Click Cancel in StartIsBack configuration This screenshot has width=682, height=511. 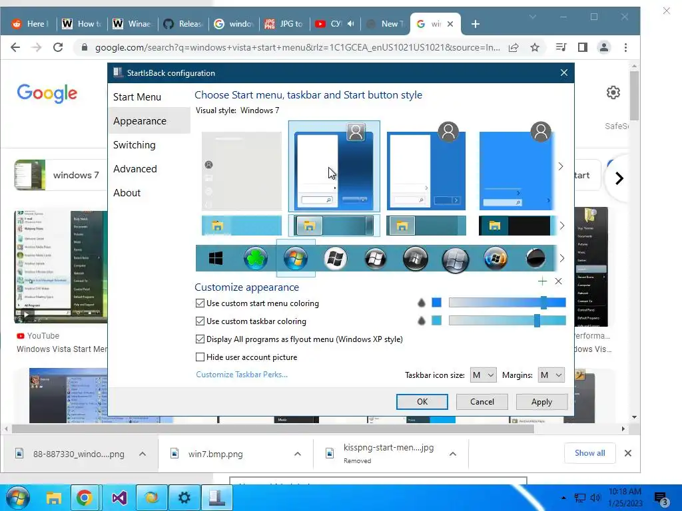click(482, 402)
